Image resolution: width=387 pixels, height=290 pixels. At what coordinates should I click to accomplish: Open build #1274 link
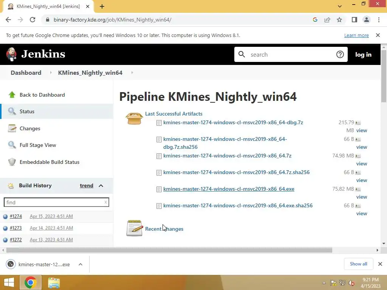click(x=16, y=216)
